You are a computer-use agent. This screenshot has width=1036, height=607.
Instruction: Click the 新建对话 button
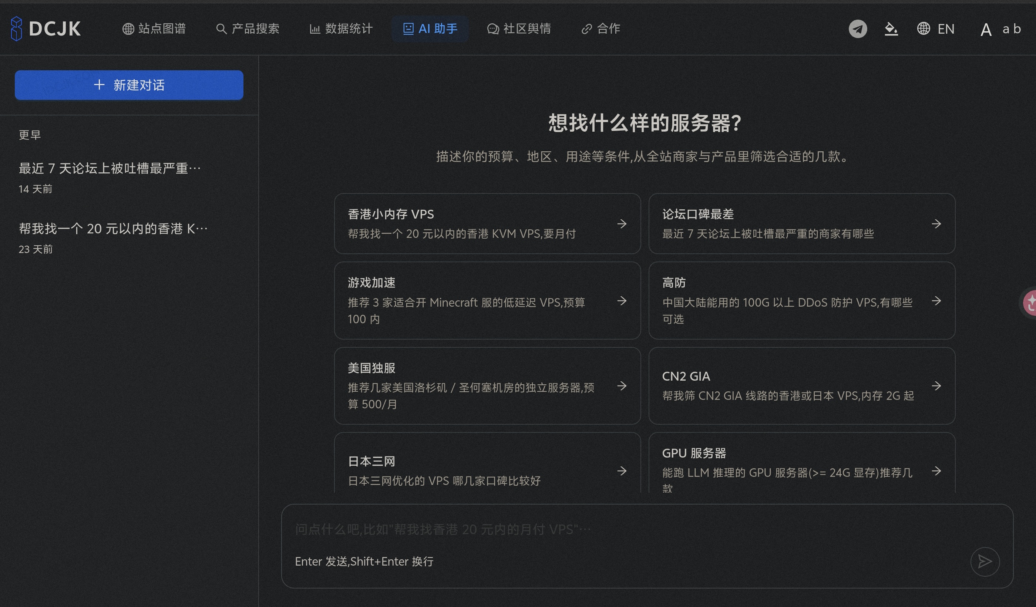[129, 85]
